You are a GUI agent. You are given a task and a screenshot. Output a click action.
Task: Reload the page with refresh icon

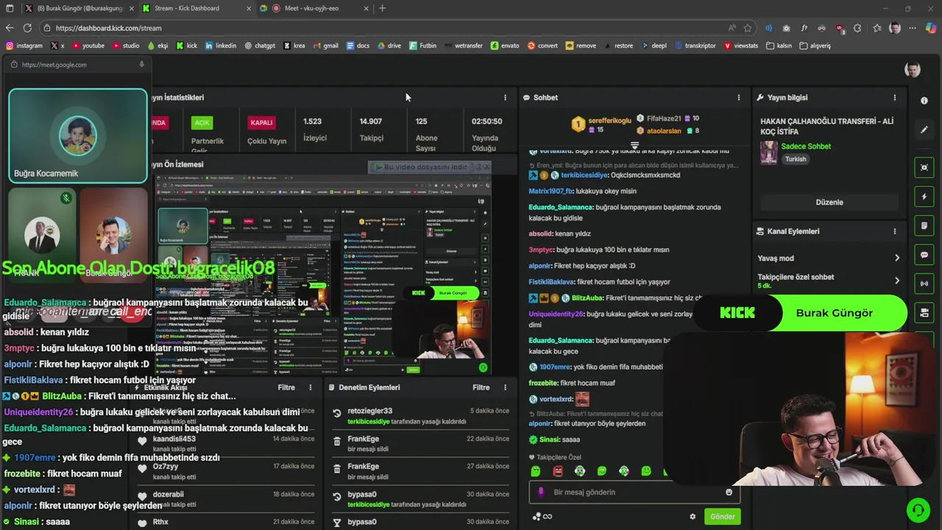coord(27,28)
